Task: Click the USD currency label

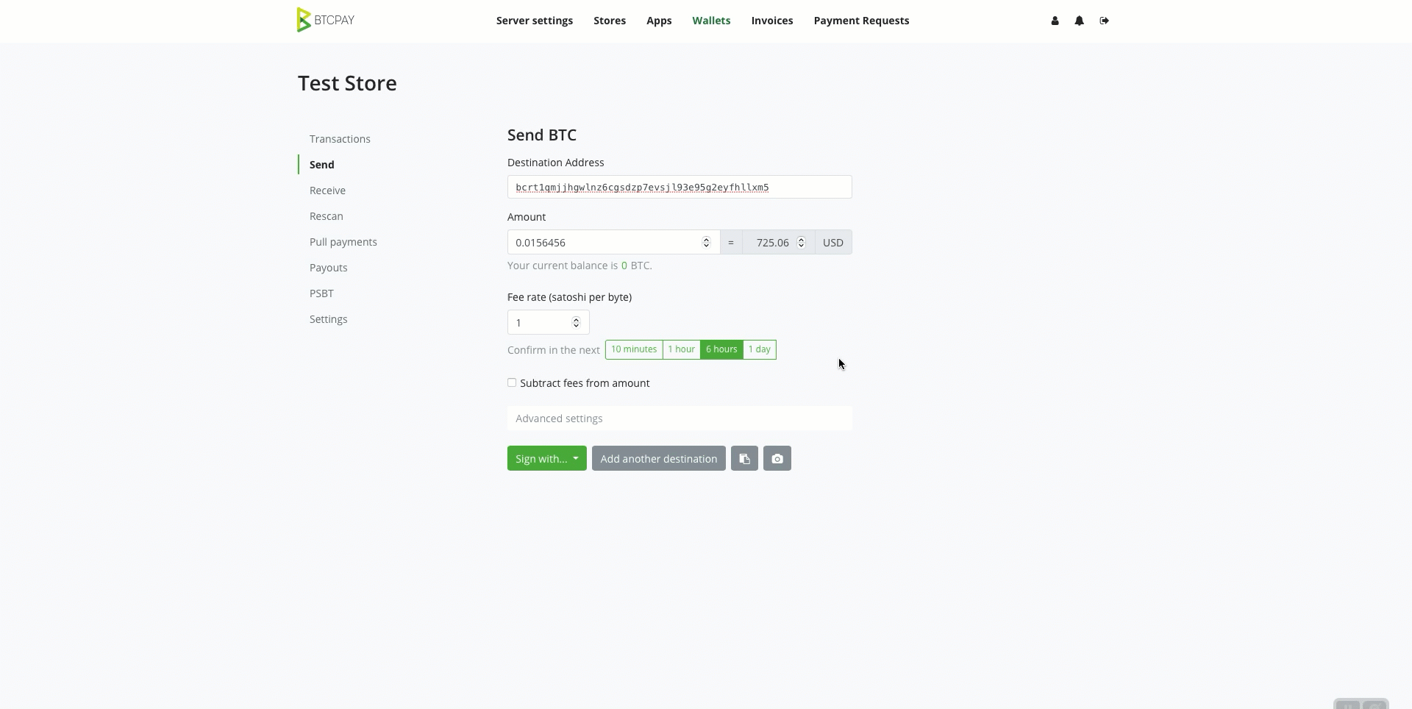Action: click(x=833, y=242)
